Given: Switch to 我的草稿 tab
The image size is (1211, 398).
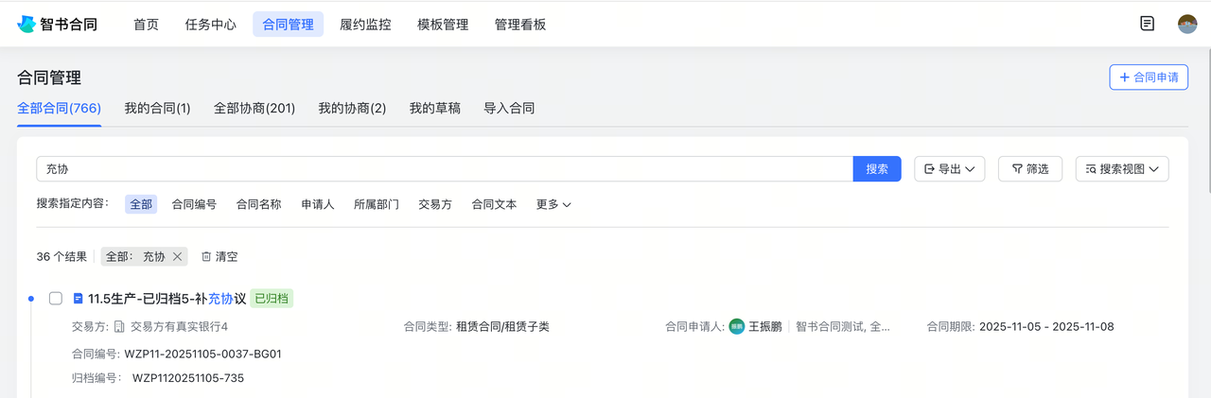Looking at the screenshot, I should tap(435, 109).
